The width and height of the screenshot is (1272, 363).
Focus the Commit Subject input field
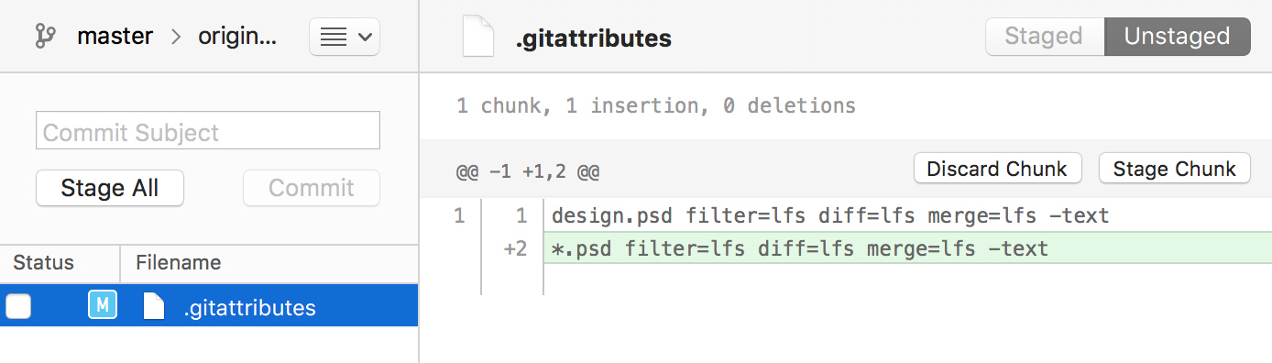(x=207, y=131)
